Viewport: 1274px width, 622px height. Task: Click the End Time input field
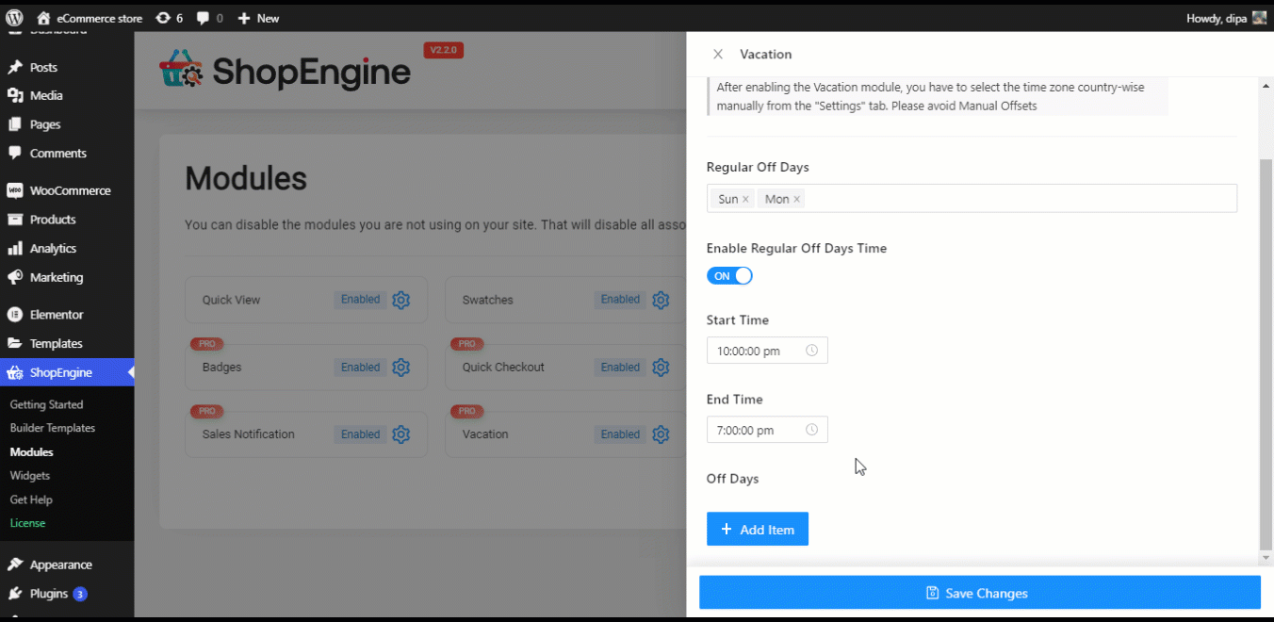point(767,430)
